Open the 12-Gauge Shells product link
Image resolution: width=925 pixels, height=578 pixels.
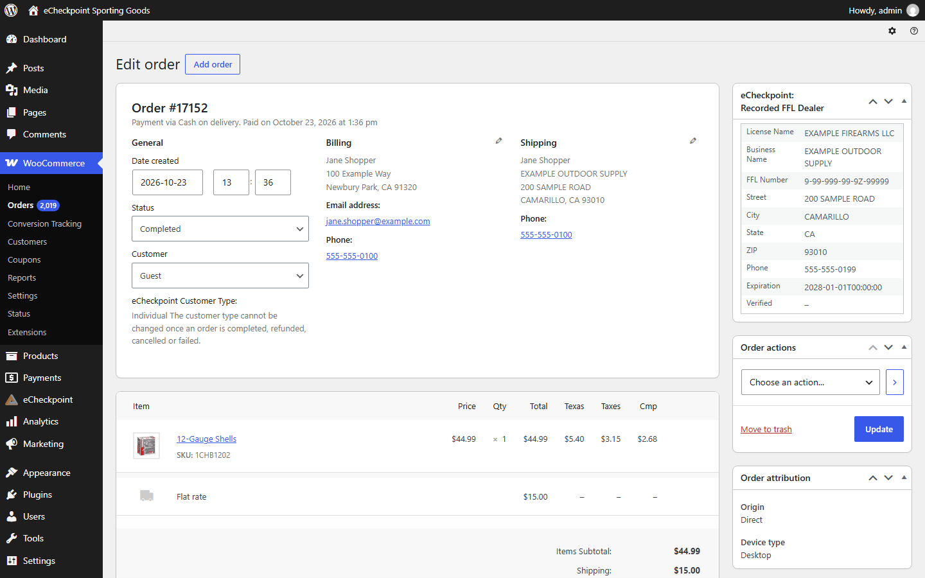(206, 439)
